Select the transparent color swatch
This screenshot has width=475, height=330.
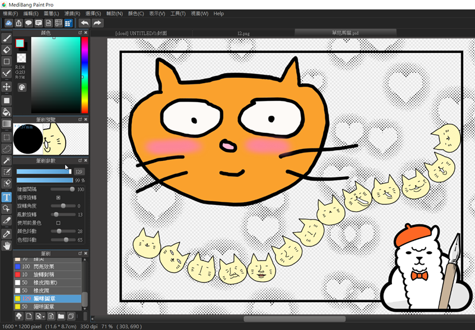click(x=21, y=58)
